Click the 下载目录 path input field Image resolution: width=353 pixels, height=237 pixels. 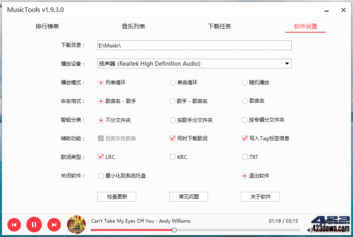click(194, 45)
